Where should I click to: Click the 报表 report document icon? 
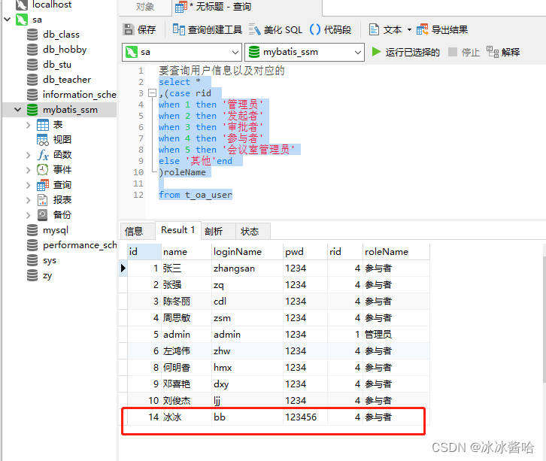(x=42, y=200)
